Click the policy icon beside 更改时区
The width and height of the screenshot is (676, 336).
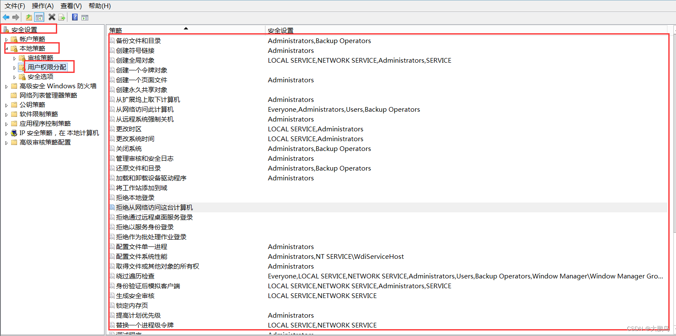112,129
